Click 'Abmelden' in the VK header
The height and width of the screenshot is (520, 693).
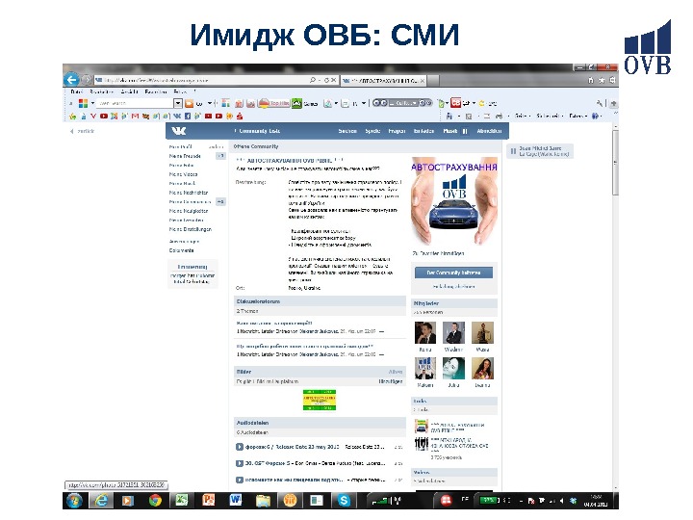[x=489, y=131]
